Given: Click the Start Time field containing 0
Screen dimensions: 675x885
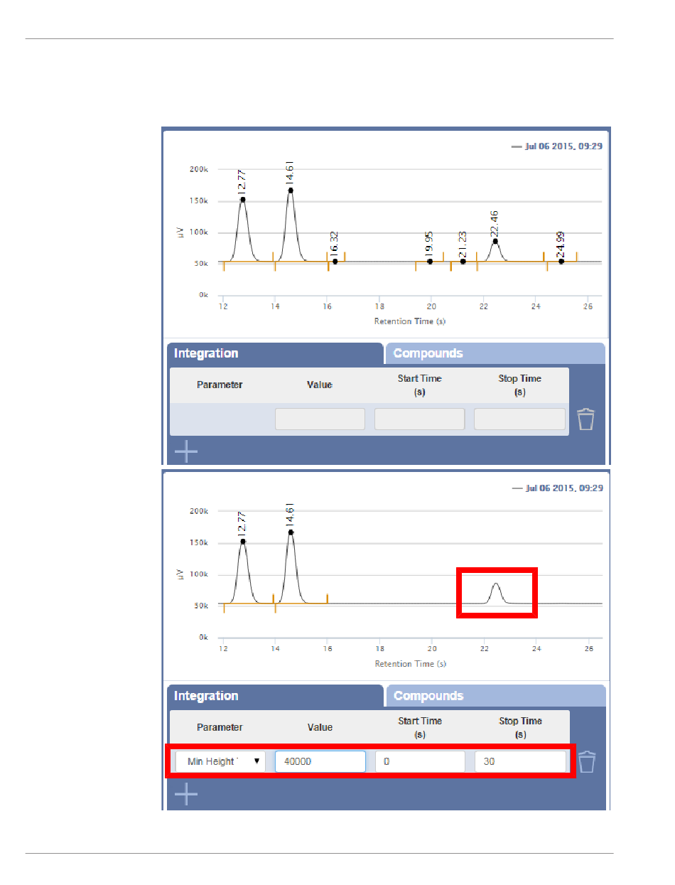Looking at the screenshot, I should [x=420, y=761].
